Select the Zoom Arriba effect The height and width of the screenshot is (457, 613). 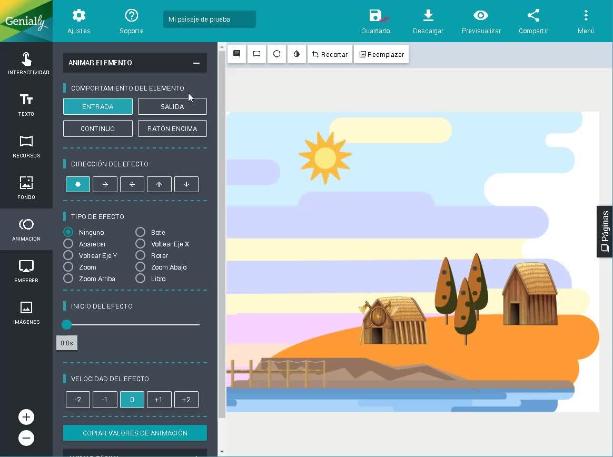[68, 279]
